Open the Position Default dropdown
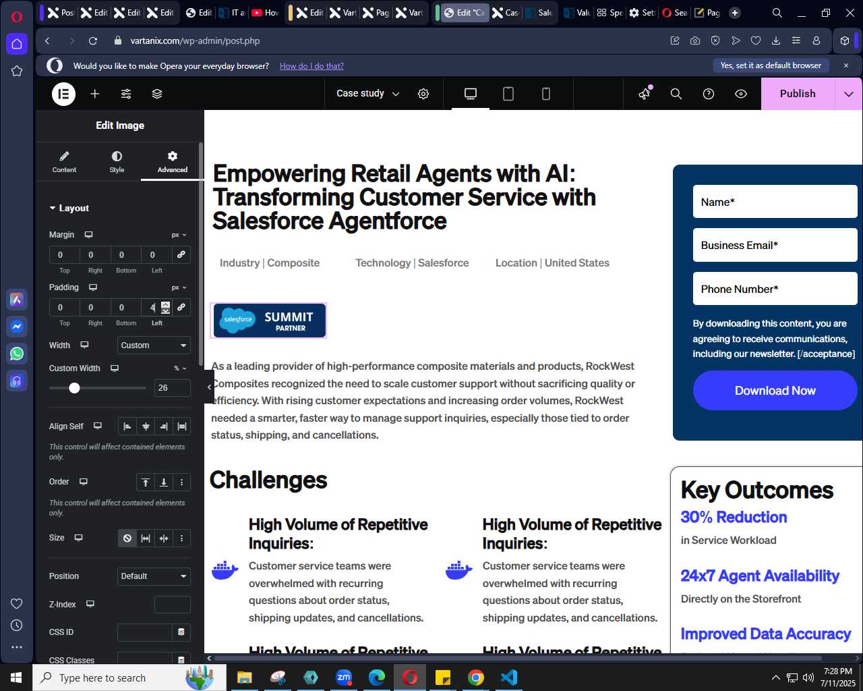The width and height of the screenshot is (863, 691). point(154,576)
